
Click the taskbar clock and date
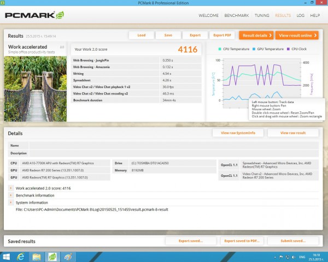click(317, 257)
